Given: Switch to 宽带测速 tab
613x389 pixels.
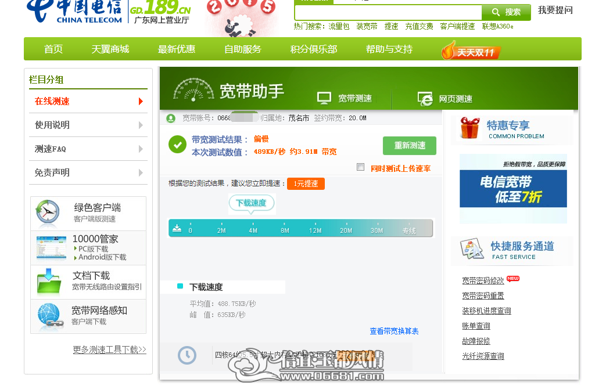Looking at the screenshot, I should pyautogui.click(x=345, y=99).
